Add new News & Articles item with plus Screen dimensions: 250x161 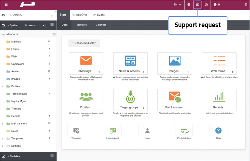click(x=144, y=72)
